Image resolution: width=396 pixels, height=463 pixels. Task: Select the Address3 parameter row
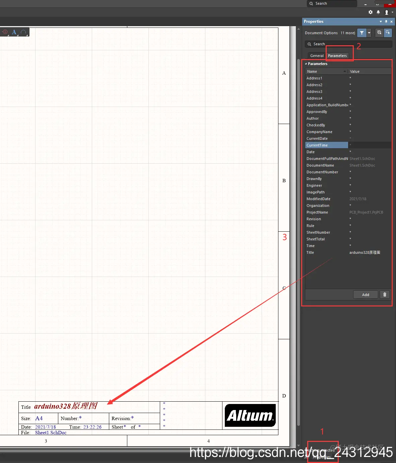(x=348, y=92)
